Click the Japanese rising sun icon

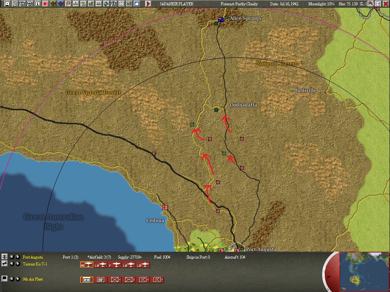pyautogui.click(x=45, y=4)
